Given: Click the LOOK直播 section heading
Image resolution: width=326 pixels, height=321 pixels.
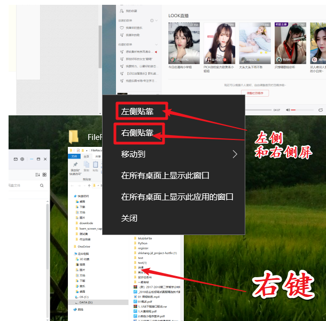Looking at the screenshot, I should click(178, 15).
